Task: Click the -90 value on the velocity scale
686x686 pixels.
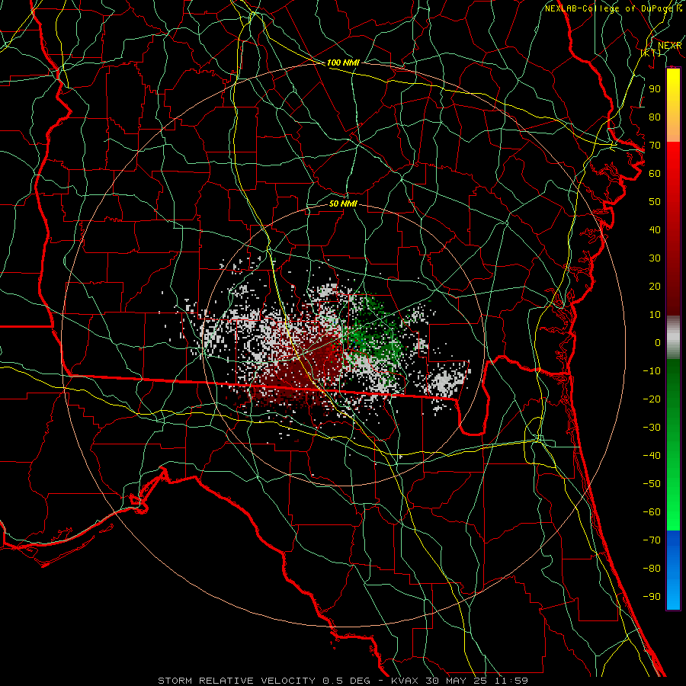Action: click(x=652, y=597)
